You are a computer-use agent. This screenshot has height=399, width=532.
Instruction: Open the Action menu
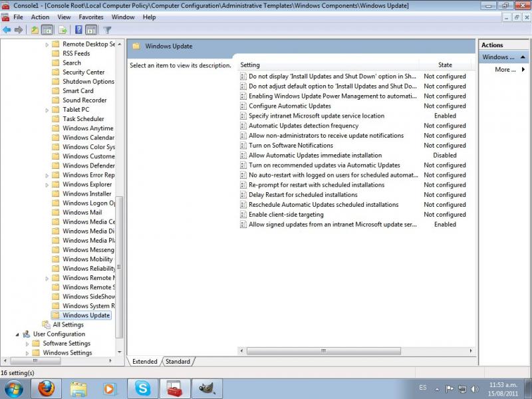click(x=40, y=17)
